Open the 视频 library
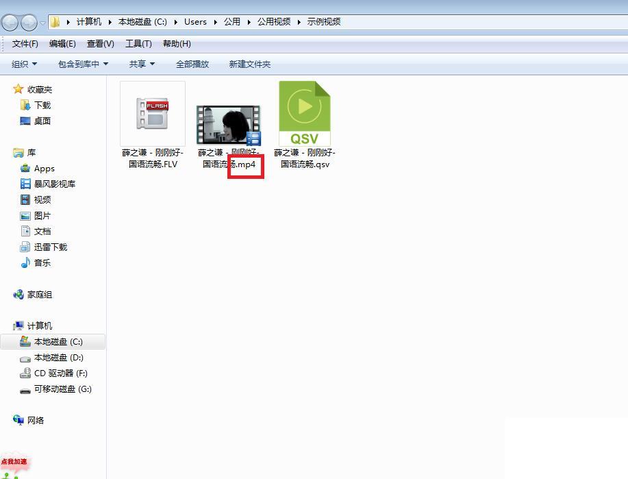The height and width of the screenshot is (479, 628). [42, 199]
